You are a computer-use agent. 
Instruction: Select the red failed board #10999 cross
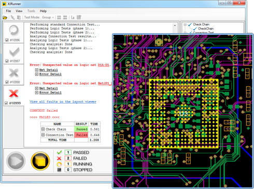13,93
